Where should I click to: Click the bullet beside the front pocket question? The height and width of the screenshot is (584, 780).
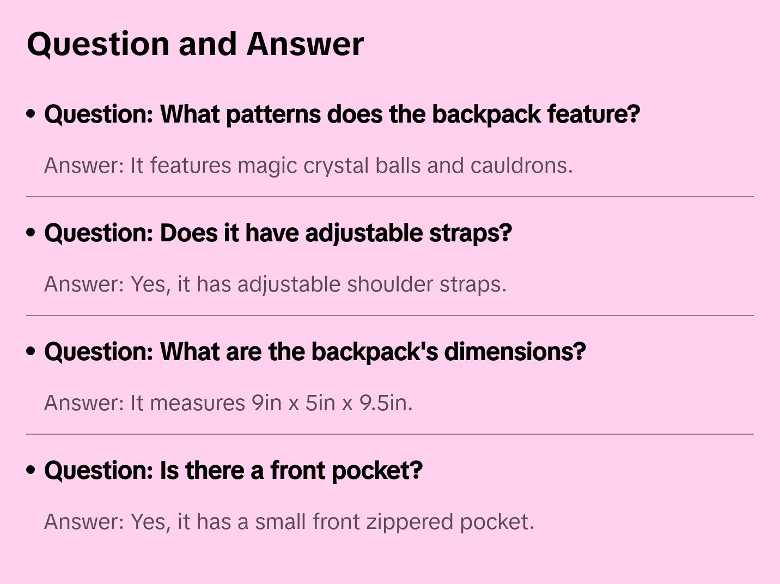(x=31, y=470)
